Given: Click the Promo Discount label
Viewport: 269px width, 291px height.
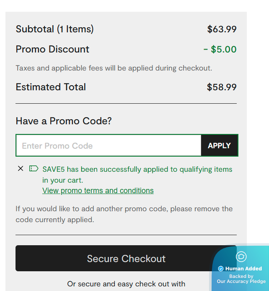Looking at the screenshot, I should [52, 49].
